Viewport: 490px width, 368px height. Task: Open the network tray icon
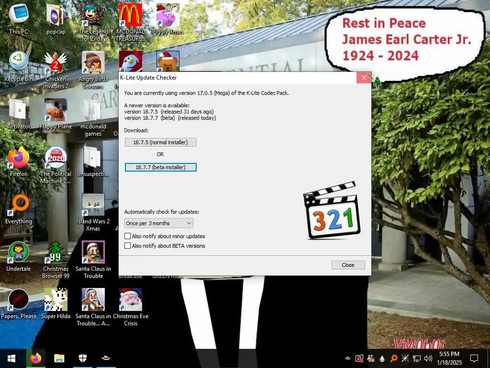coord(417,358)
